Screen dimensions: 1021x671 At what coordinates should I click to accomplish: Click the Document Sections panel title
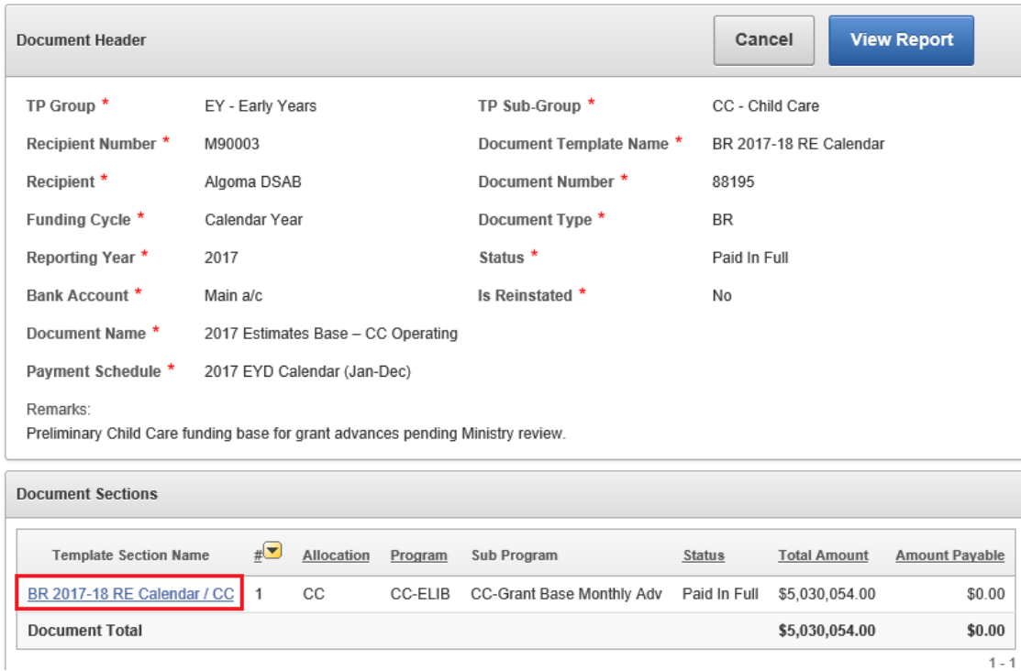coord(86,494)
